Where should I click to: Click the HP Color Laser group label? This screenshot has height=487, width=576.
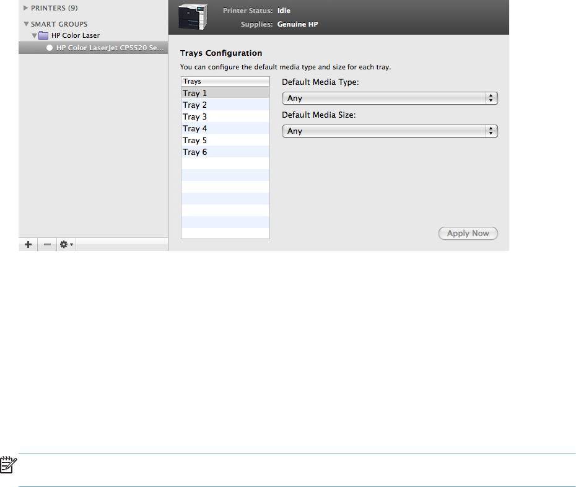76,36
